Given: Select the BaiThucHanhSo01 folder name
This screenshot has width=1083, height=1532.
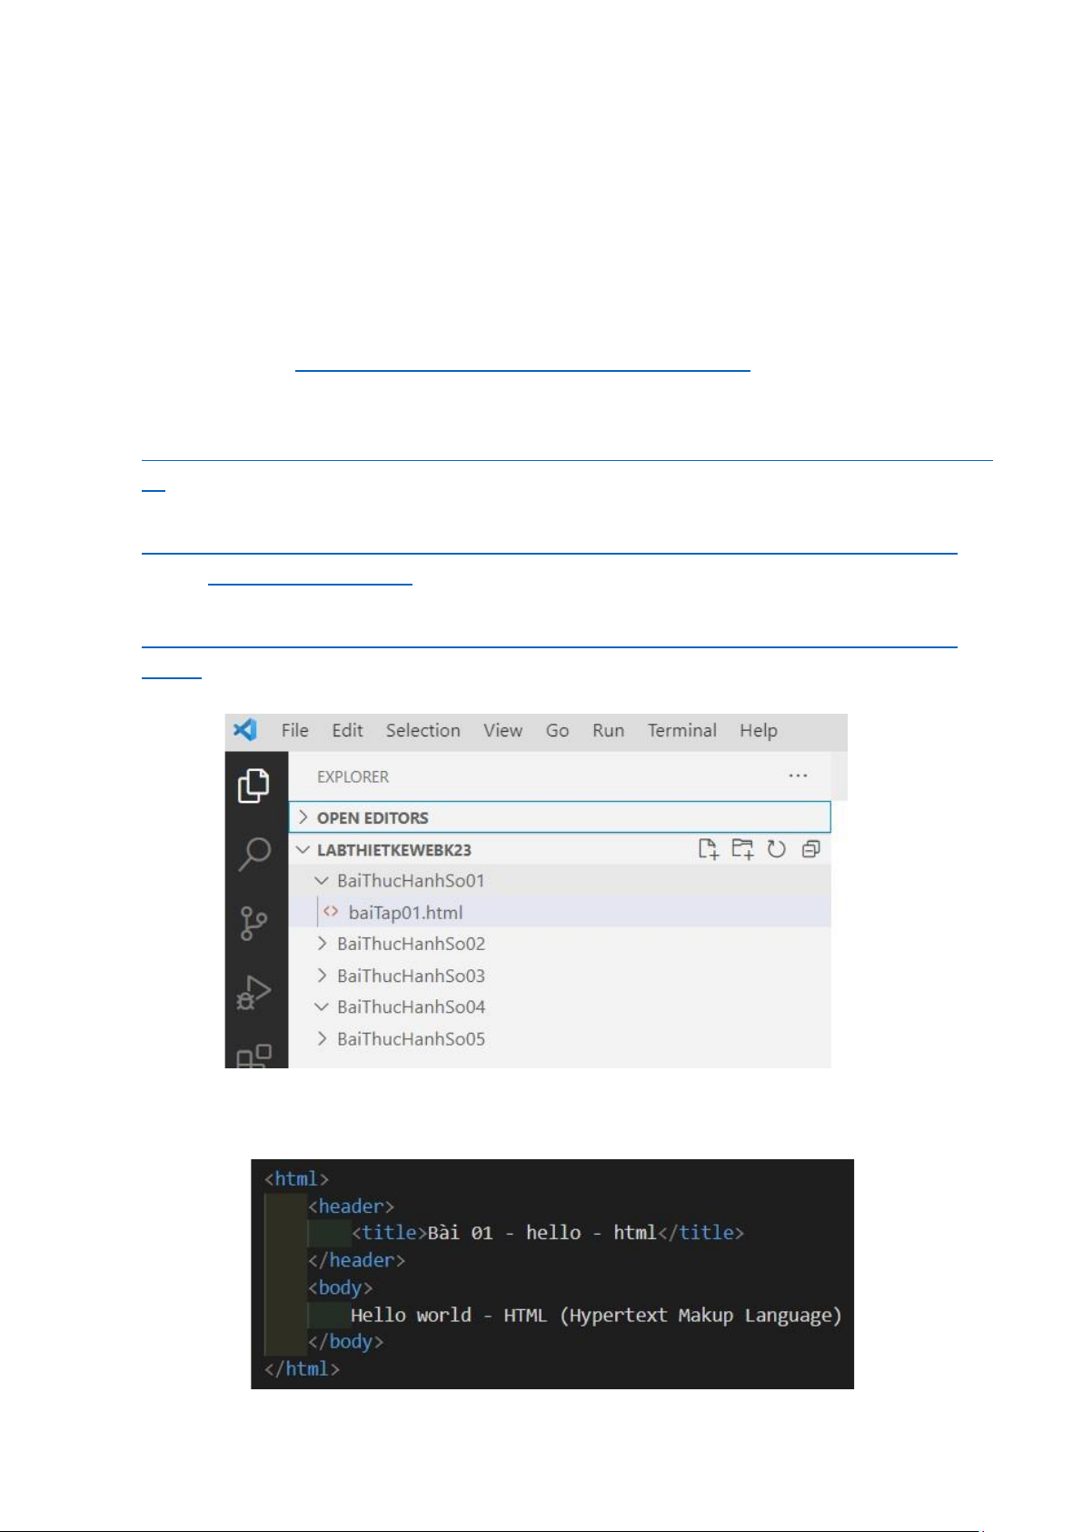Looking at the screenshot, I should tap(411, 880).
